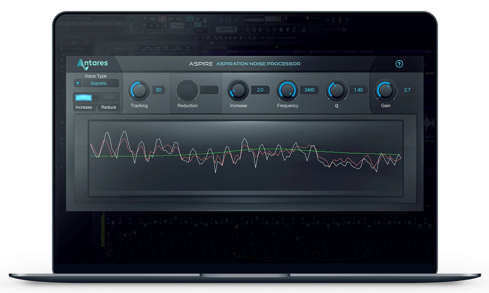Open the Aspire help question mark icon
489x293 pixels.
tap(399, 64)
